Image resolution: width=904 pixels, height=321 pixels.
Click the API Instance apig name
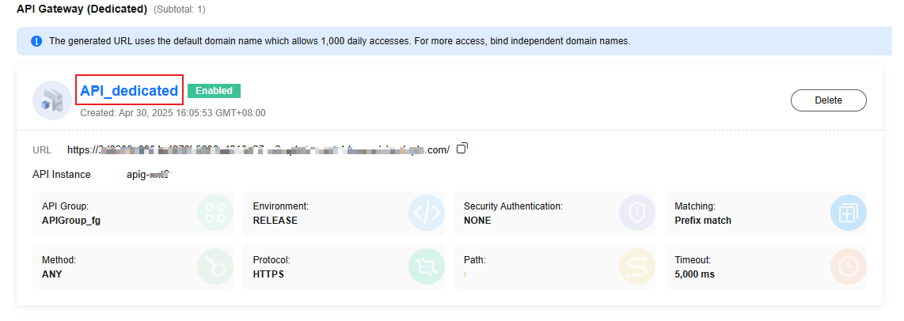tap(149, 174)
